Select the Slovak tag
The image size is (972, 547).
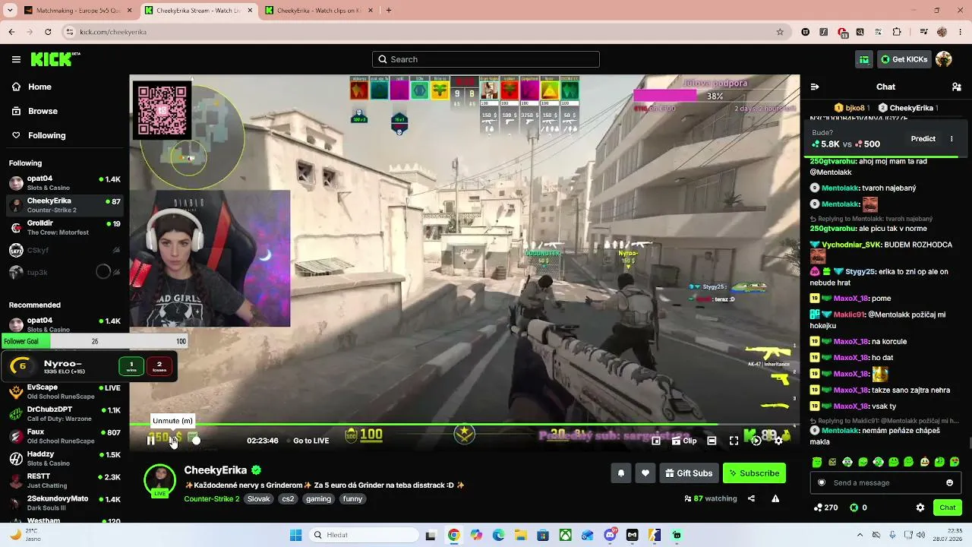click(x=259, y=499)
